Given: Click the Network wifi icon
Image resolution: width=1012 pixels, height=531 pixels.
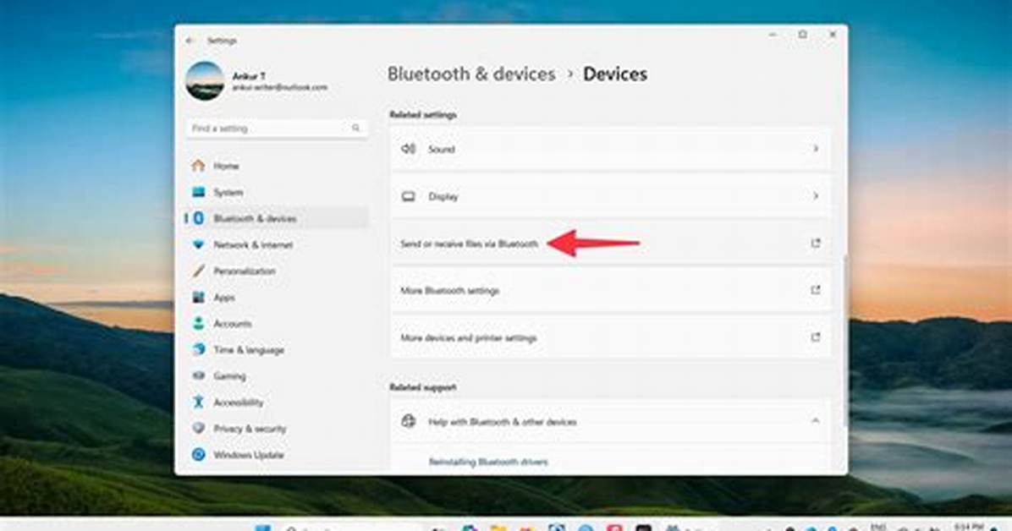Looking at the screenshot, I should [199, 245].
